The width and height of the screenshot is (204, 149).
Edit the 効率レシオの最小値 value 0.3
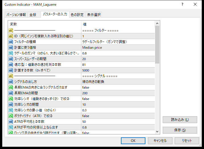click(118, 110)
